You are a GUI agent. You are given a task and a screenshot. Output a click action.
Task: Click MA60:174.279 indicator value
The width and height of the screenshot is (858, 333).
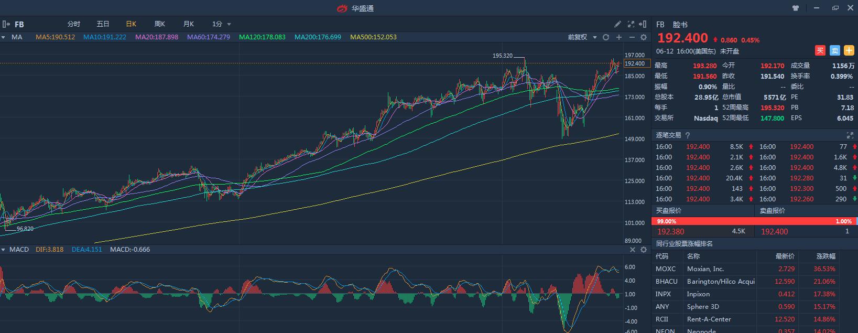click(x=208, y=37)
